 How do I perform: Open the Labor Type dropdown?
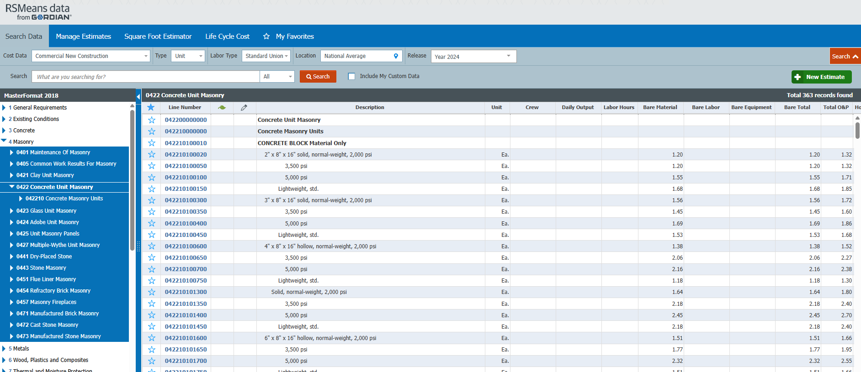pyautogui.click(x=266, y=56)
